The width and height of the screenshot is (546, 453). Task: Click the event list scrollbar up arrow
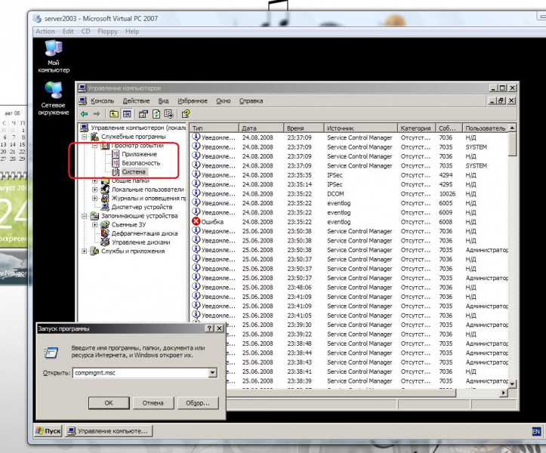[x=512, y=128]
